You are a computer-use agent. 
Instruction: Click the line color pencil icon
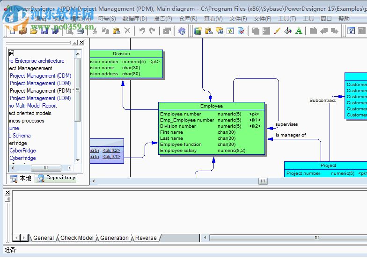click(277, 31)
